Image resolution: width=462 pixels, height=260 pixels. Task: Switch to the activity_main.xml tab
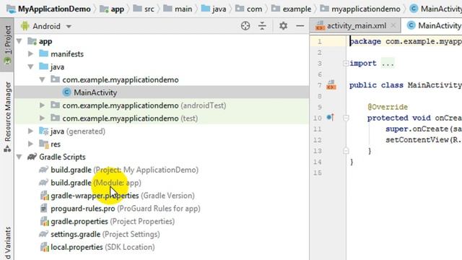pyautogui.click(x=356, y=26)
